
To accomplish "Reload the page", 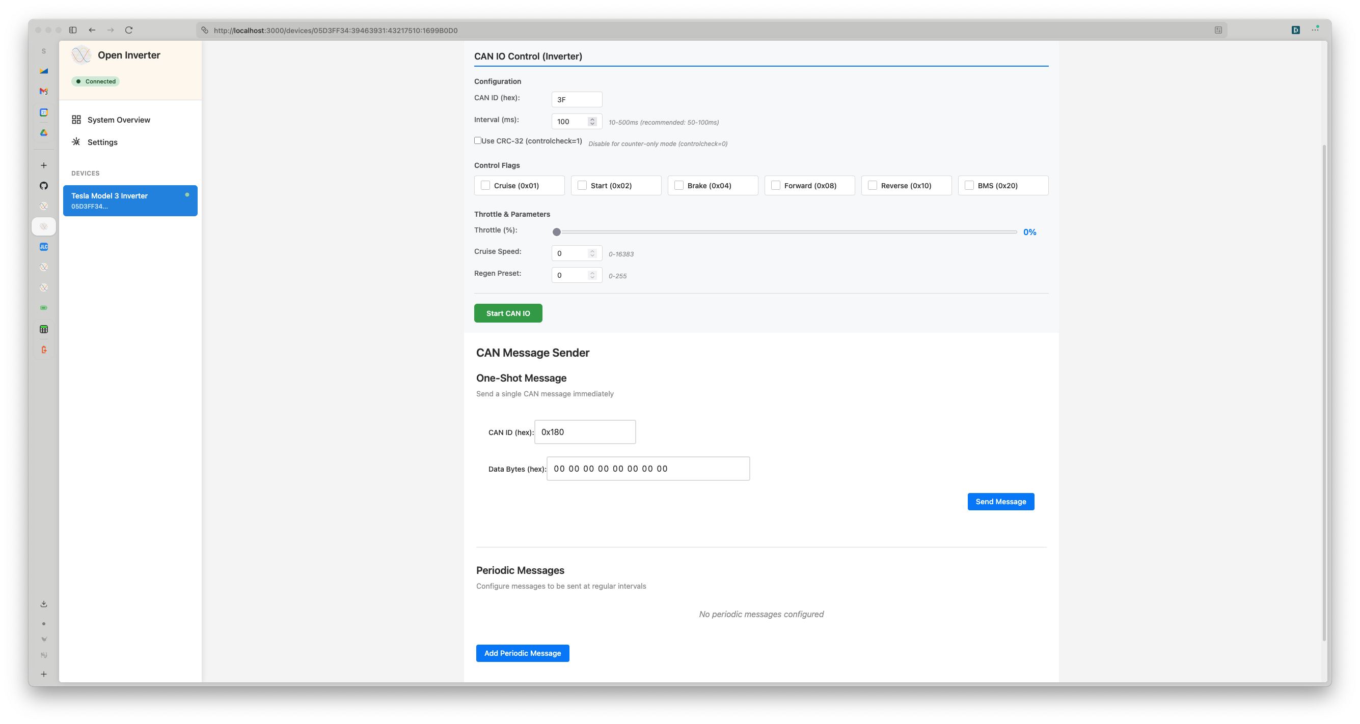I will tap(129, 30).
